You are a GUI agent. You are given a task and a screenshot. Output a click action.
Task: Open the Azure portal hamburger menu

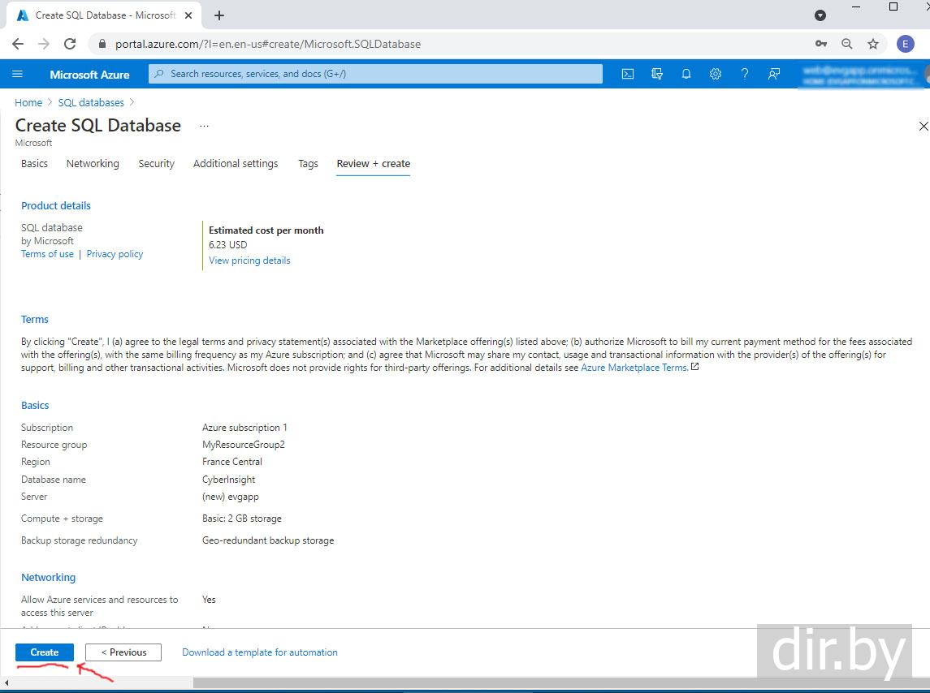pos(18,74)
